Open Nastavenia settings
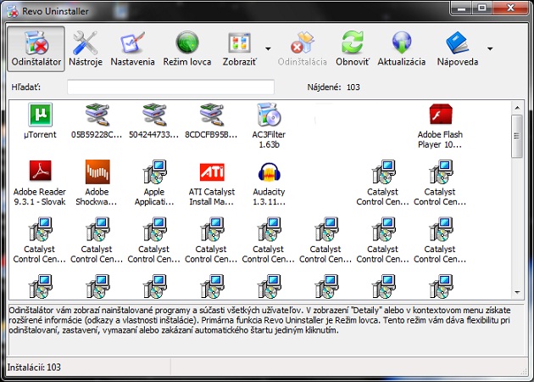The width and height of the screenshot is (534, 382). click(x=132, y=48)
